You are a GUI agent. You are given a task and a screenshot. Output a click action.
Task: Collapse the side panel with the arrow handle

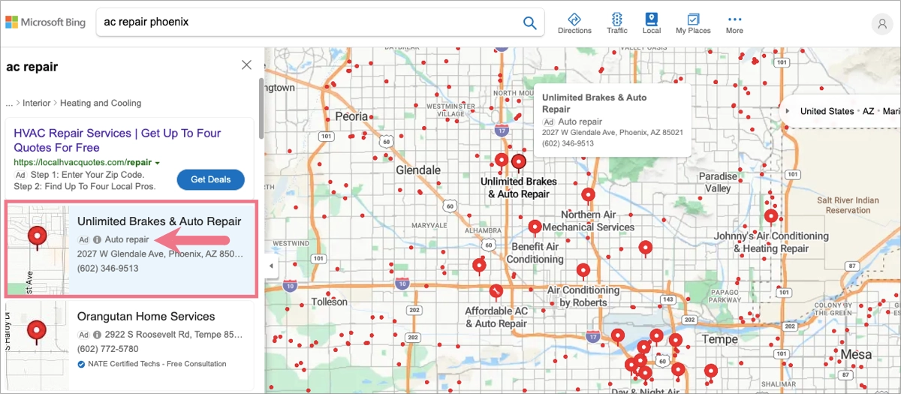click(x=271, y=266)
